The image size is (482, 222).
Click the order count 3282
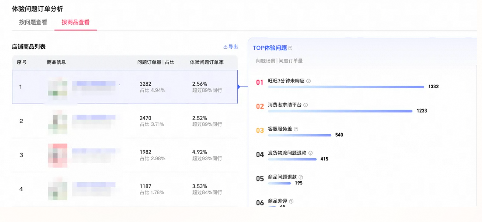[x=145, y=84]
